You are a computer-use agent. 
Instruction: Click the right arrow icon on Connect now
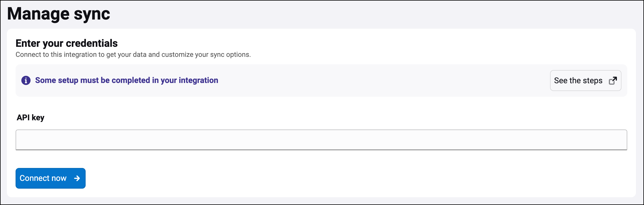[x=77, y=178]
